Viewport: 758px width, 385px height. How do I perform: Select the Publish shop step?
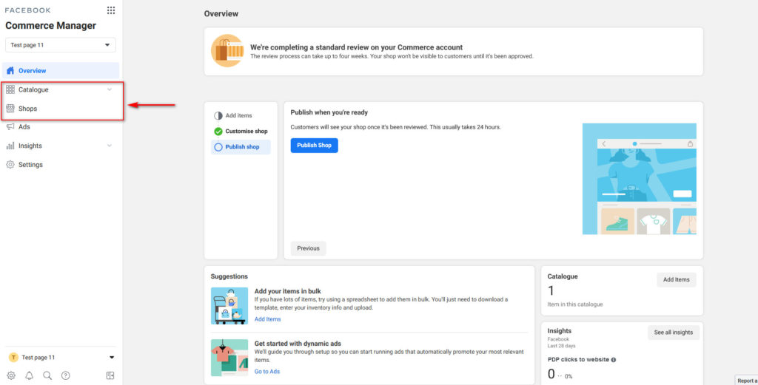pyautogui.click(x=241, y=147)
